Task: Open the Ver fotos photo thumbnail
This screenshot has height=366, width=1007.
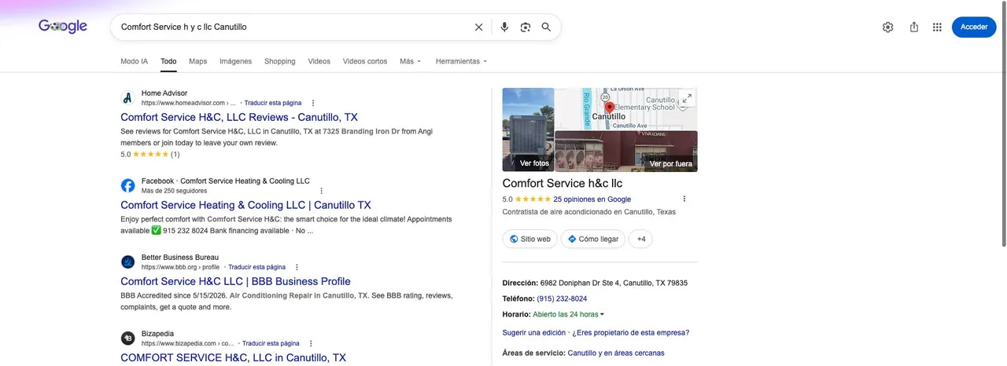Action: click(x=528, y=130)
